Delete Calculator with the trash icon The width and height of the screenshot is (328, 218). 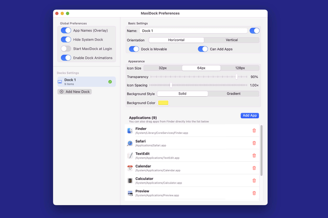click(254, 181)
